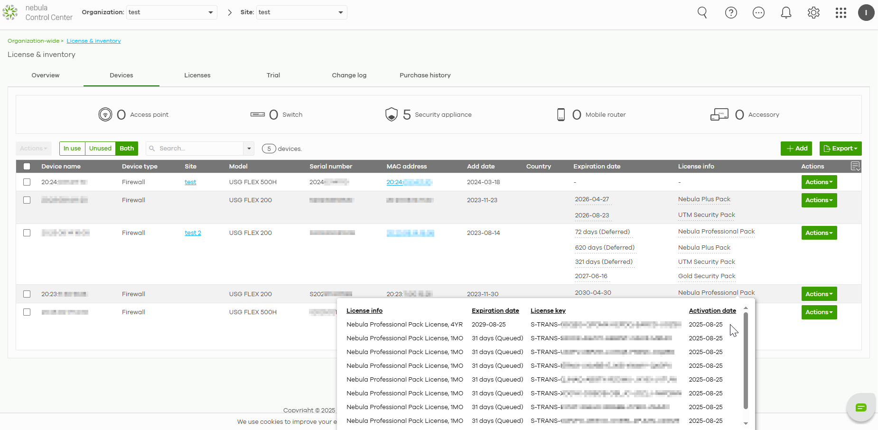Click the 2029-08-25 expiration date
Screen dimensions: 878x430
[489, 325]
